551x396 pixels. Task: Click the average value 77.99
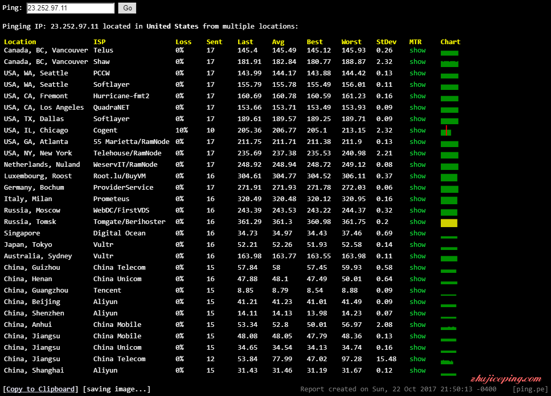[x=282, y=359]
